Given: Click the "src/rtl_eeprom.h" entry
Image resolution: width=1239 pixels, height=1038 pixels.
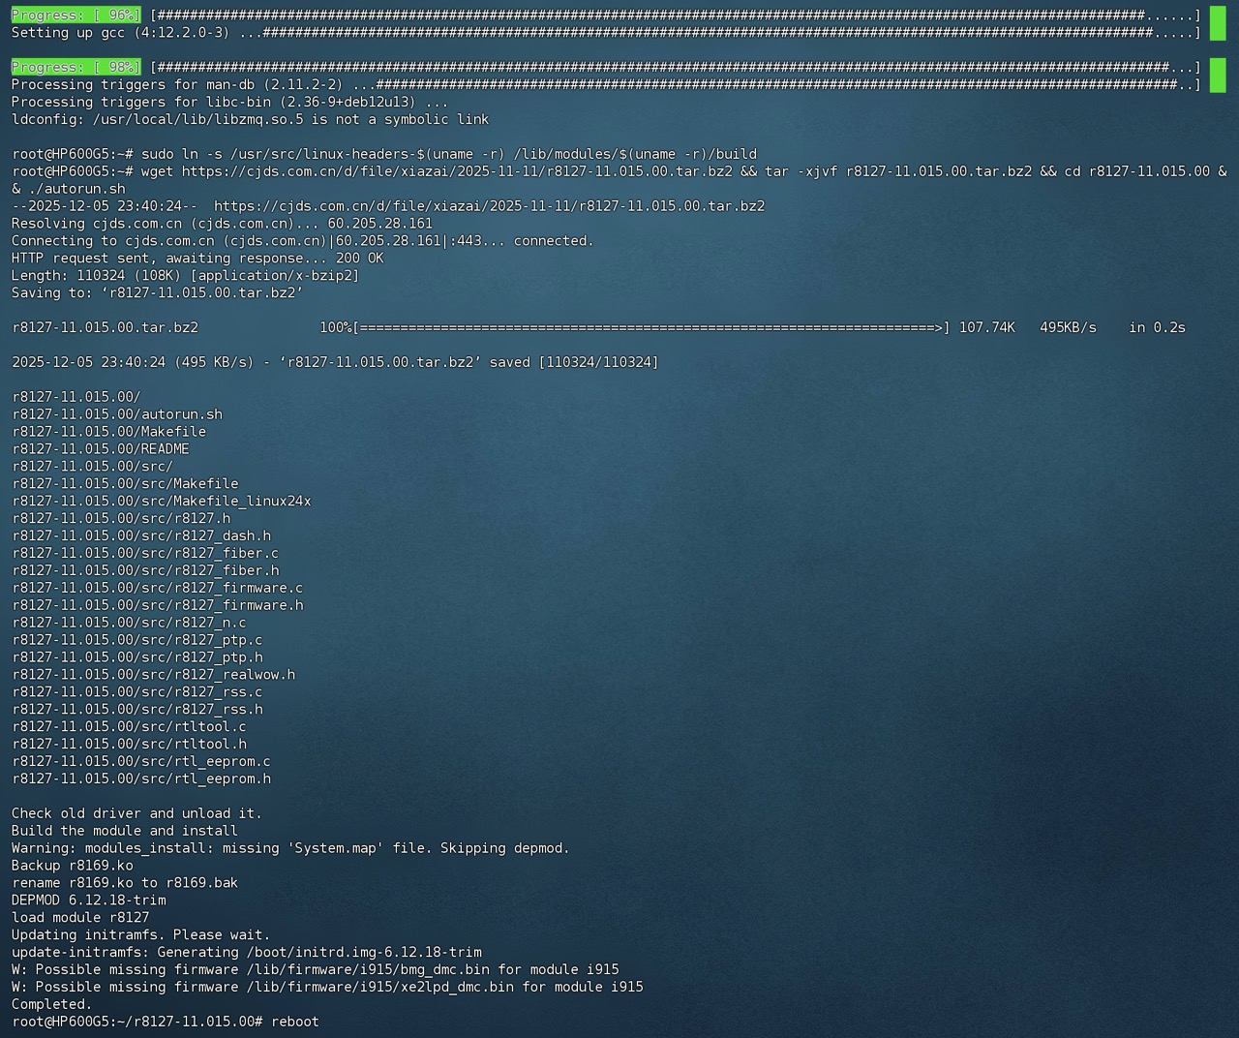Looking at the screenshot, I should point(141,779).
